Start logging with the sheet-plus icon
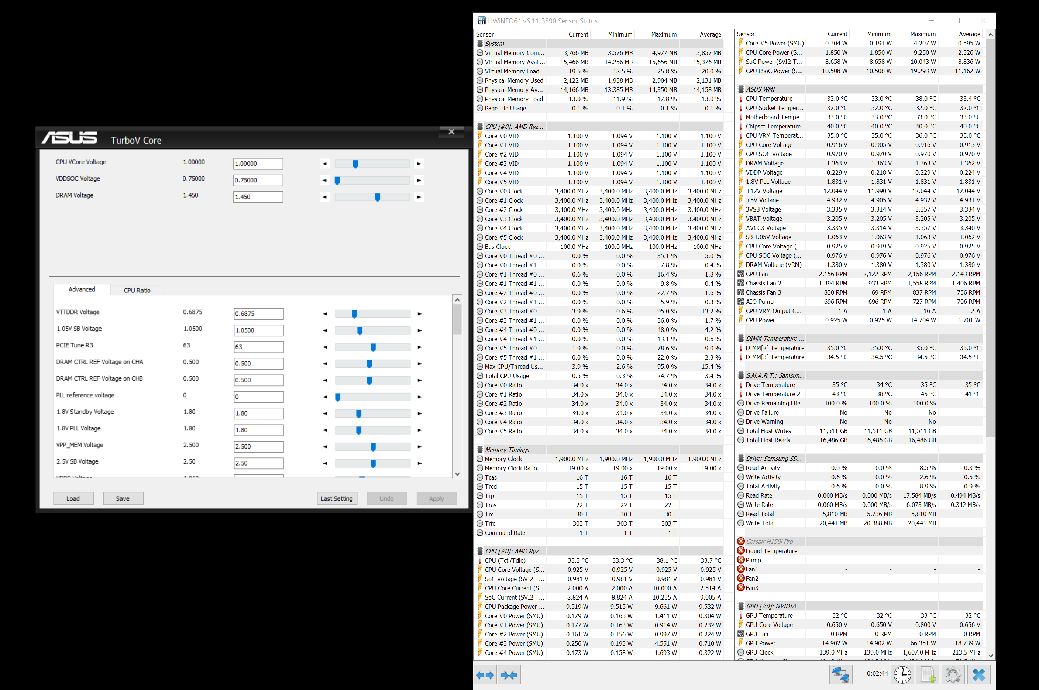 click(928, 674)
